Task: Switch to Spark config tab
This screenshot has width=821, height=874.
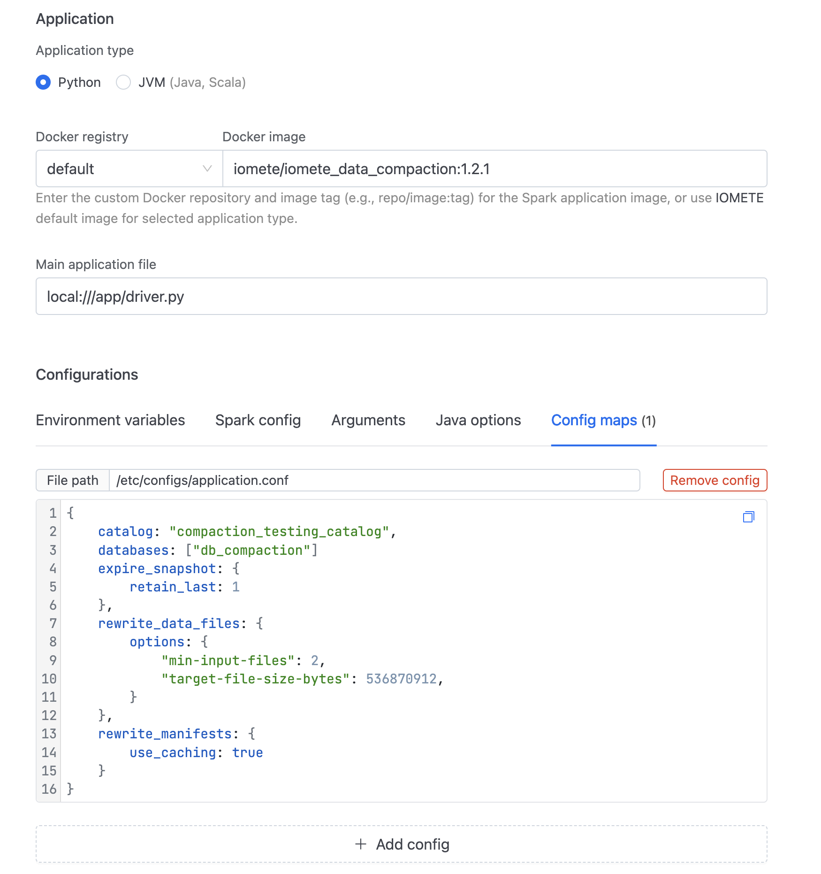Action: pos(258,420)
